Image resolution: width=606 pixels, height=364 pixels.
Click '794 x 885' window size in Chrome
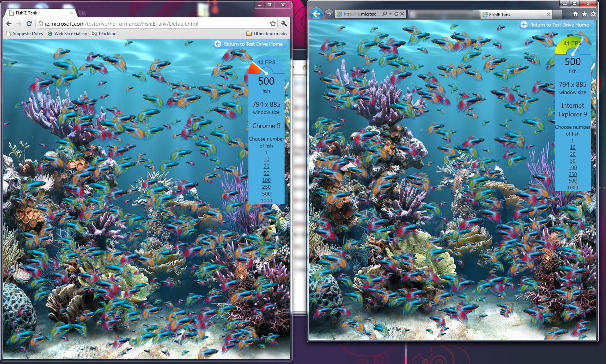point(266,104)
